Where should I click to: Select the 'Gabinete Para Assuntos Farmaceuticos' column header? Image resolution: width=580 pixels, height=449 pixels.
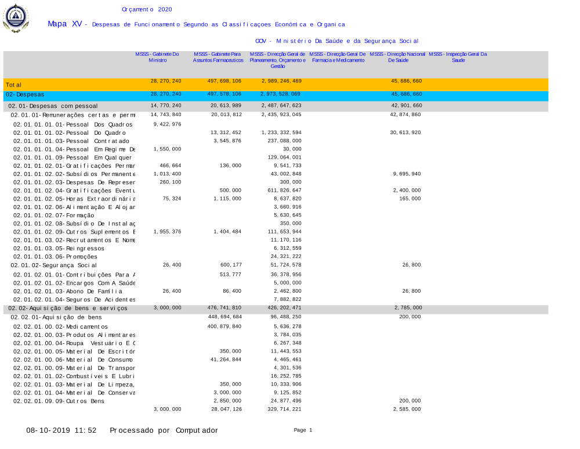pyautogui.click(x=217, y=57)
